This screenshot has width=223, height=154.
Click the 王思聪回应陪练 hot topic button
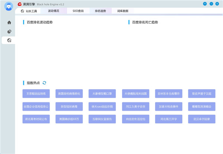(36, 94)
